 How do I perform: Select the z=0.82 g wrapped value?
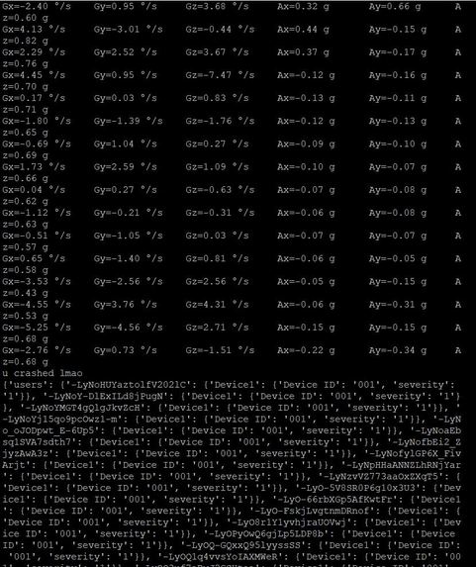25,41
